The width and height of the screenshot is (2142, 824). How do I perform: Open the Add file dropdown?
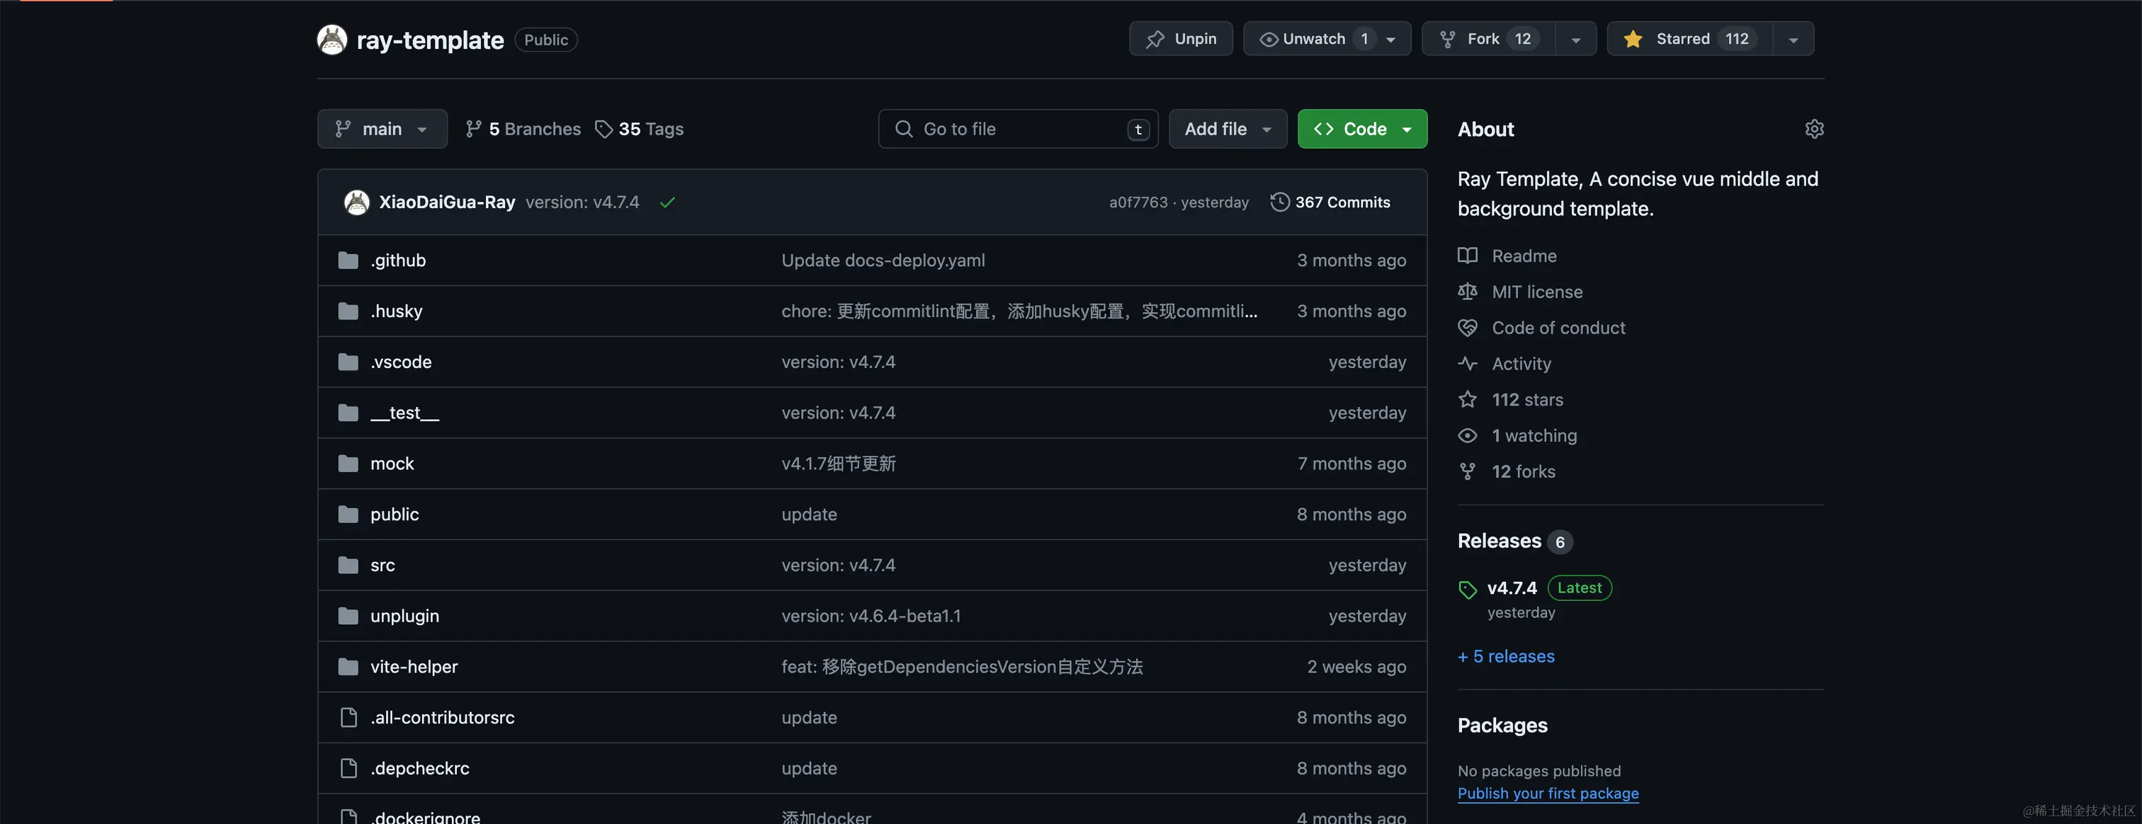pyautogui.click(x=1228, y=129)
